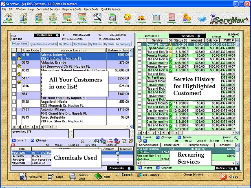Jump to the first customer record with the nav button
Viewport: 251px width, 188px height.
point(14,127)
